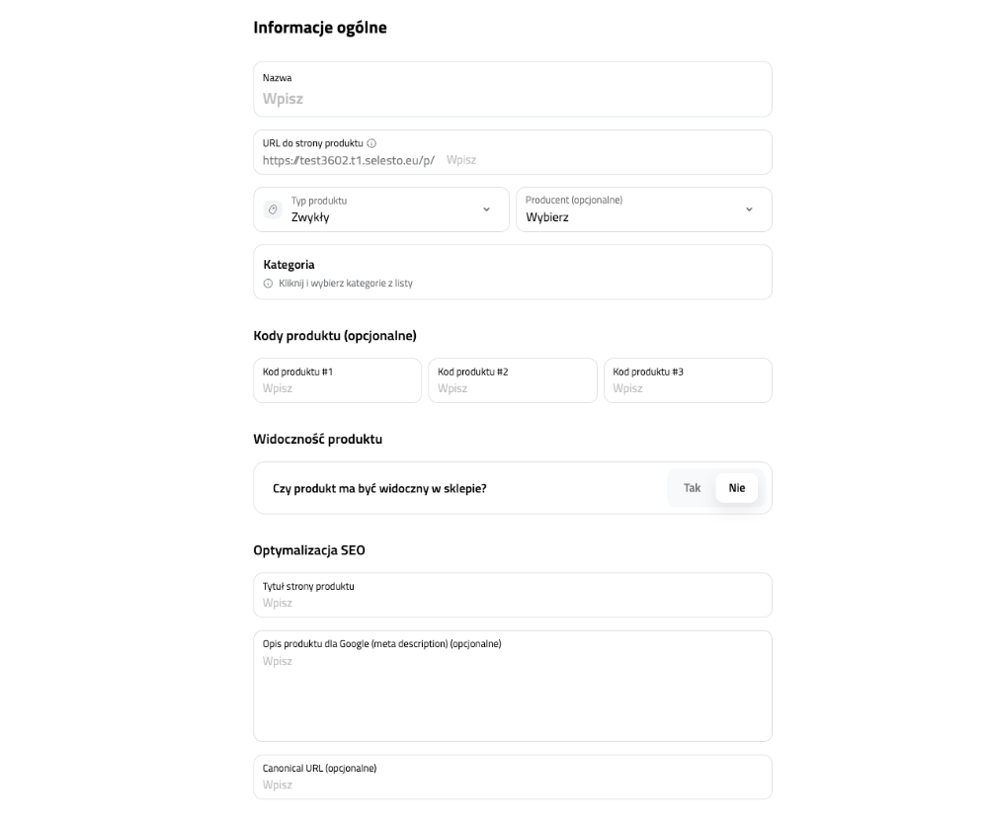Click the Google meta description text area
This screenshot has height=827, width=988.
[x=512, y=692]
